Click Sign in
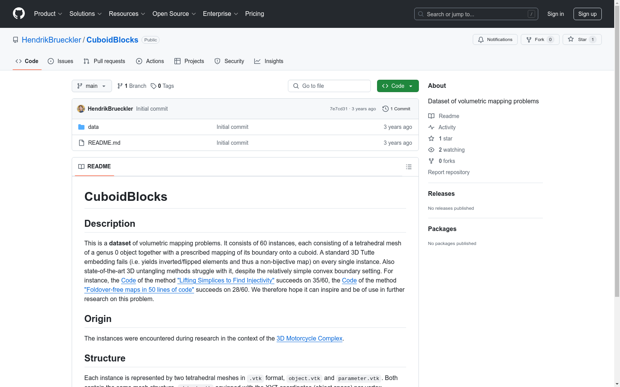The width and height of the screenshot is (620, 387). pos(556,14)
